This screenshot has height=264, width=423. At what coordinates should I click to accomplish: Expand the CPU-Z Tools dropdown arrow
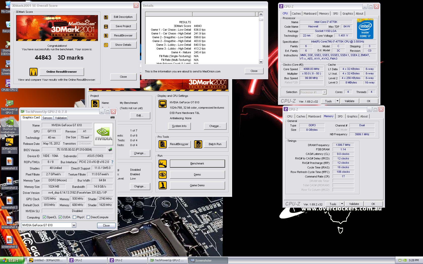point(337,101)
